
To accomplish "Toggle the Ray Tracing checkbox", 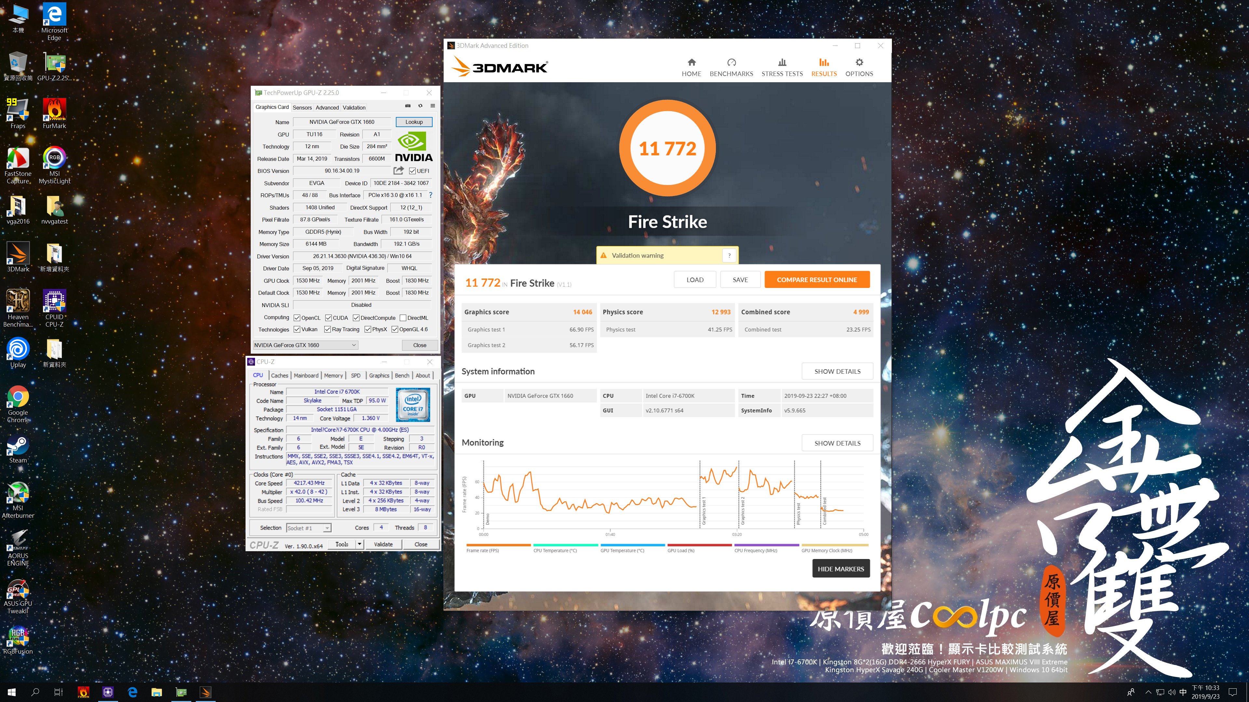I will pyautogui.click(x=328, y=330).
